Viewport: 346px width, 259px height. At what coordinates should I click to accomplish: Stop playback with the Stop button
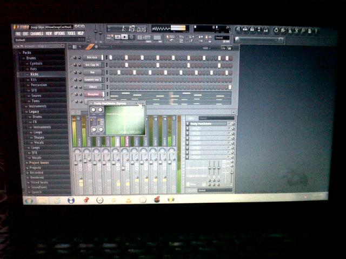124,37
